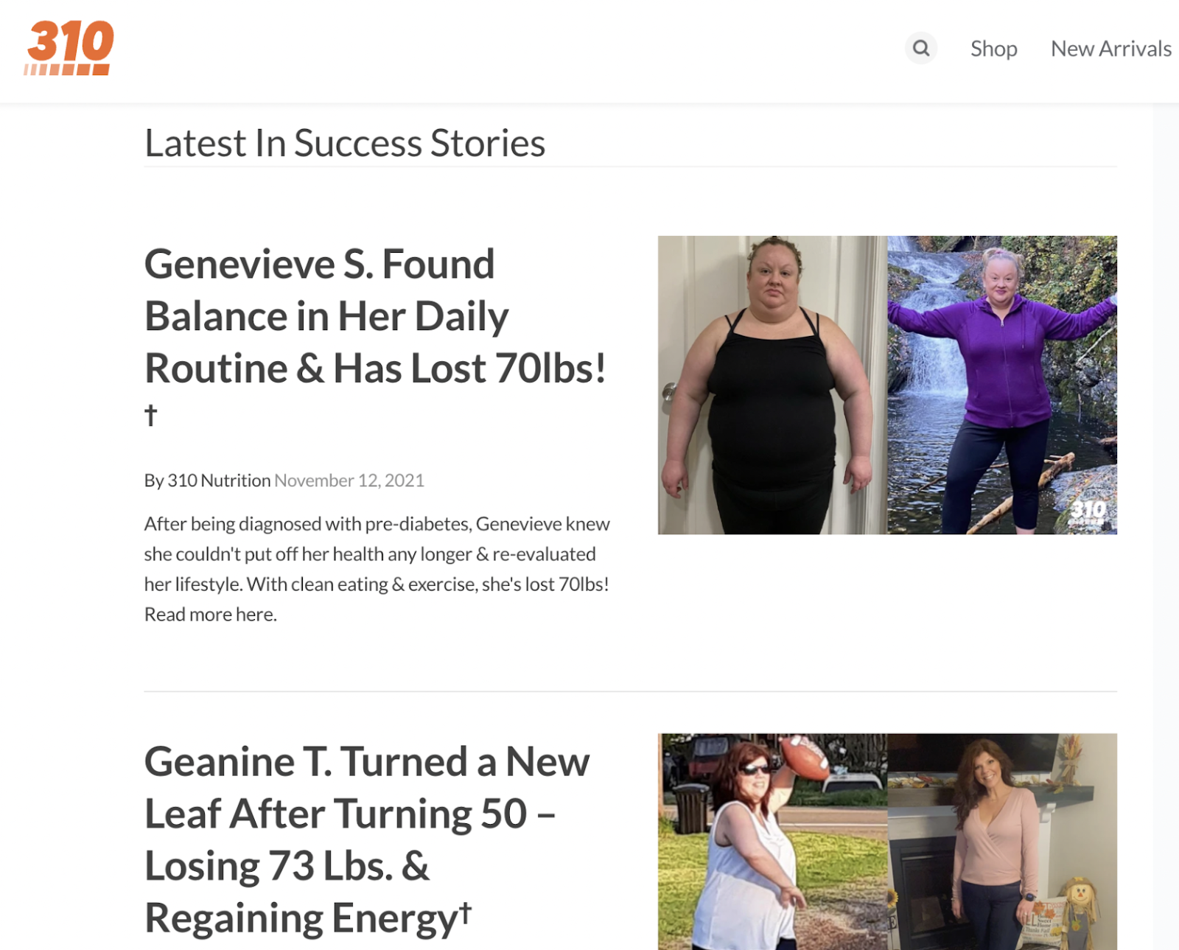Click Genevieve's story excerpt paragraph
1179x950 pixels.
coord(377,569)
